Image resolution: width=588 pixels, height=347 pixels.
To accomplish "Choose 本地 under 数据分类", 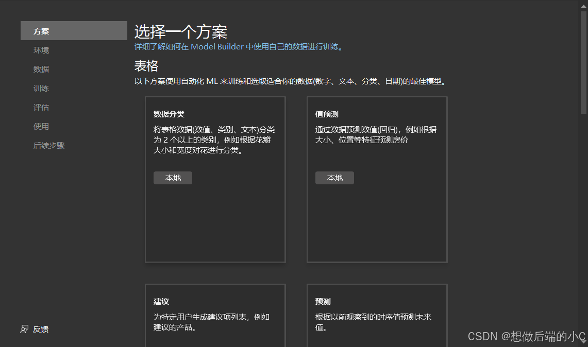I will [x=173, y=178].
